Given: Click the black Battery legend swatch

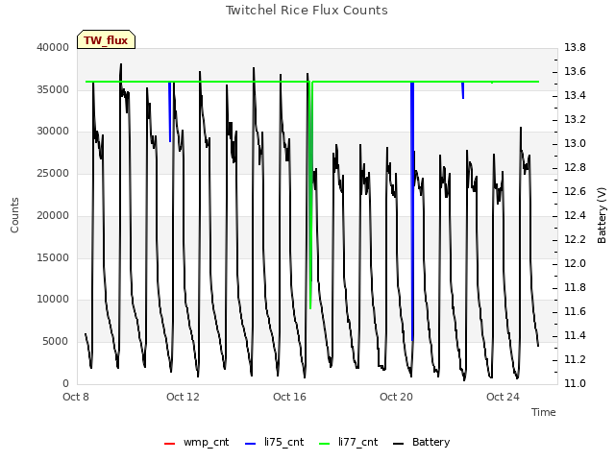Looking at the screenshot, I should (398, 444).
